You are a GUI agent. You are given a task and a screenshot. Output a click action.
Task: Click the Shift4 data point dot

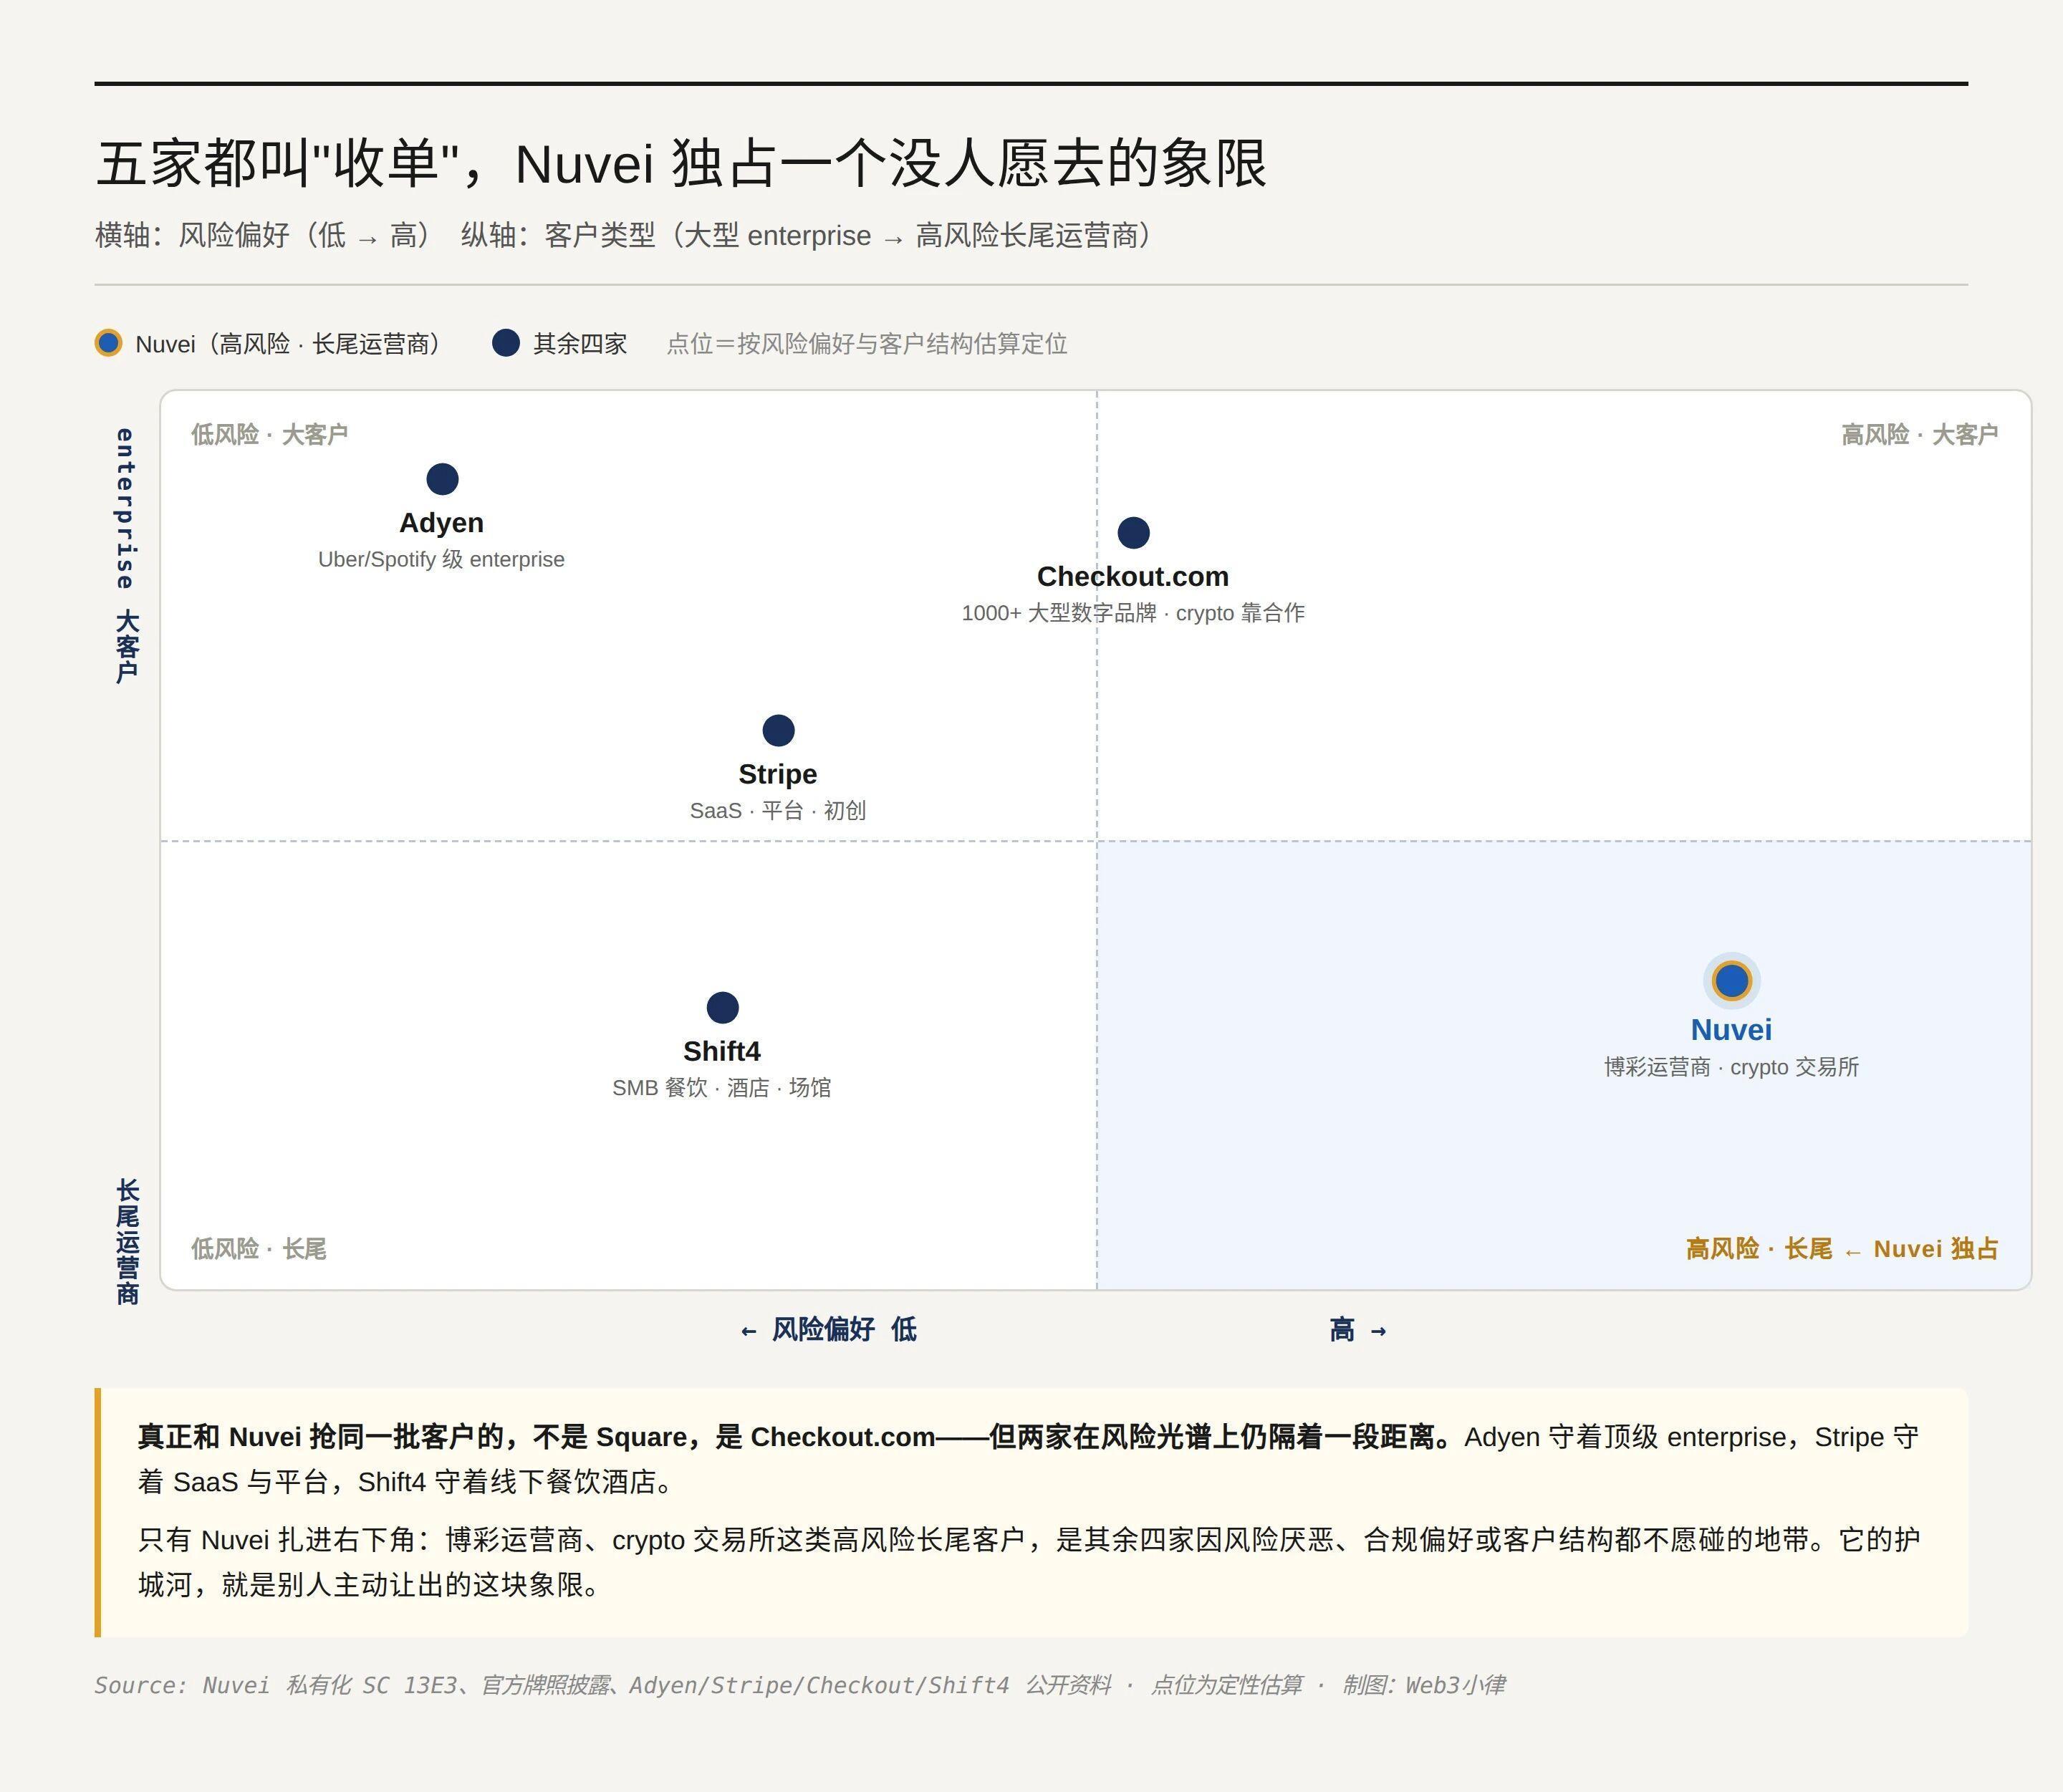722,1007
